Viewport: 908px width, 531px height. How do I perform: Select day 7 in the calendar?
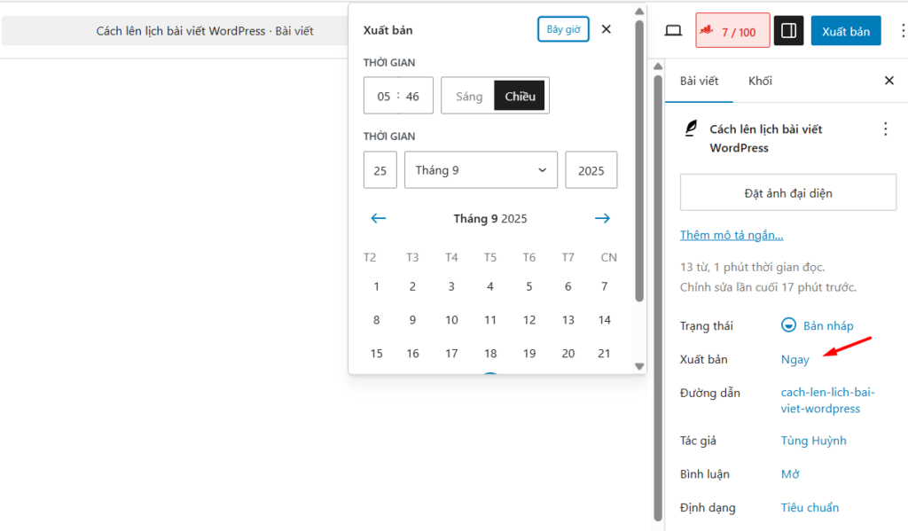click(604, 286)
